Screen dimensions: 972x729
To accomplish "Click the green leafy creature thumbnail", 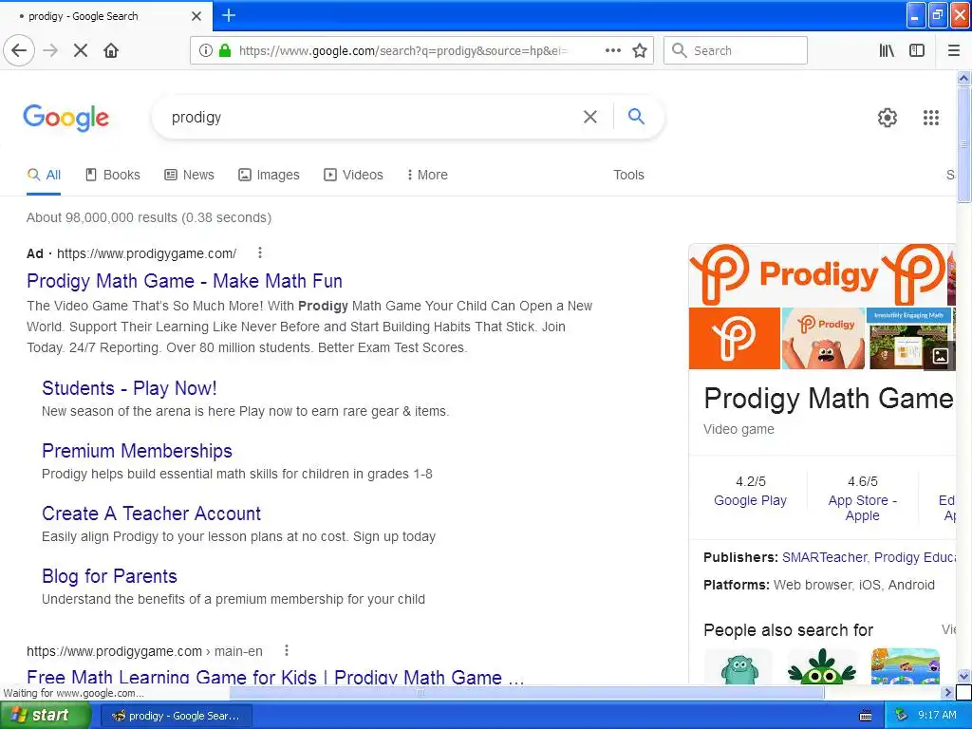I will point(822,666).
